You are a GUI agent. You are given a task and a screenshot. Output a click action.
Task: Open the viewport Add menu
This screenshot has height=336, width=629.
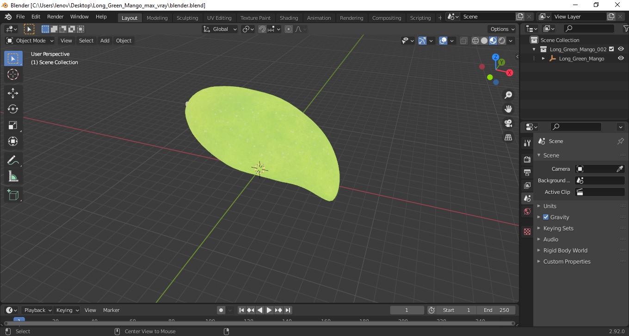point(105,41)
